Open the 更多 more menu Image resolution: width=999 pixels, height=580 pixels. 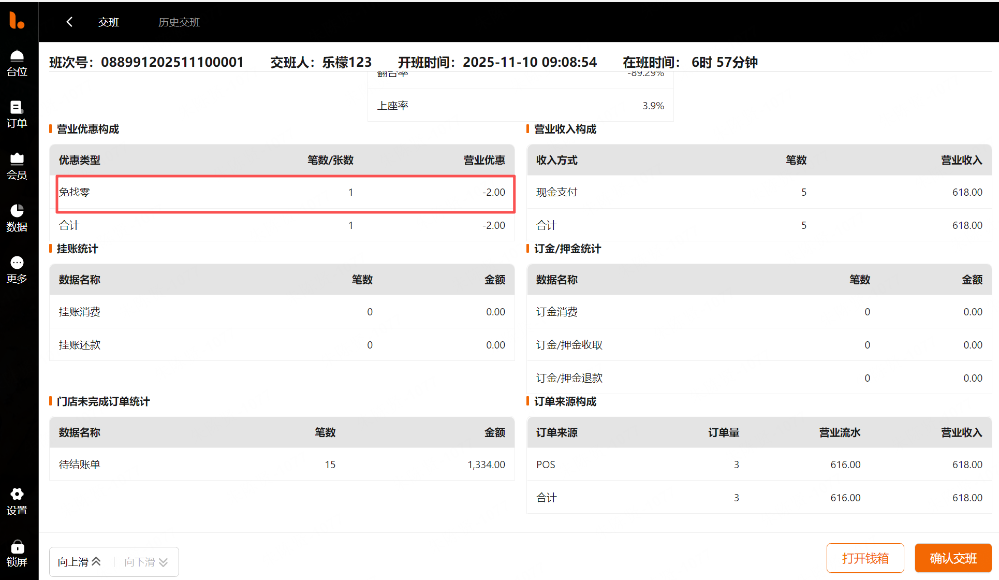(x=17, y=270)
